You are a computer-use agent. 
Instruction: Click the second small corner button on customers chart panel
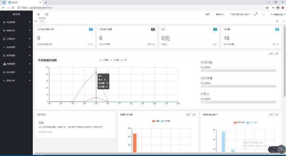point(276,115)
